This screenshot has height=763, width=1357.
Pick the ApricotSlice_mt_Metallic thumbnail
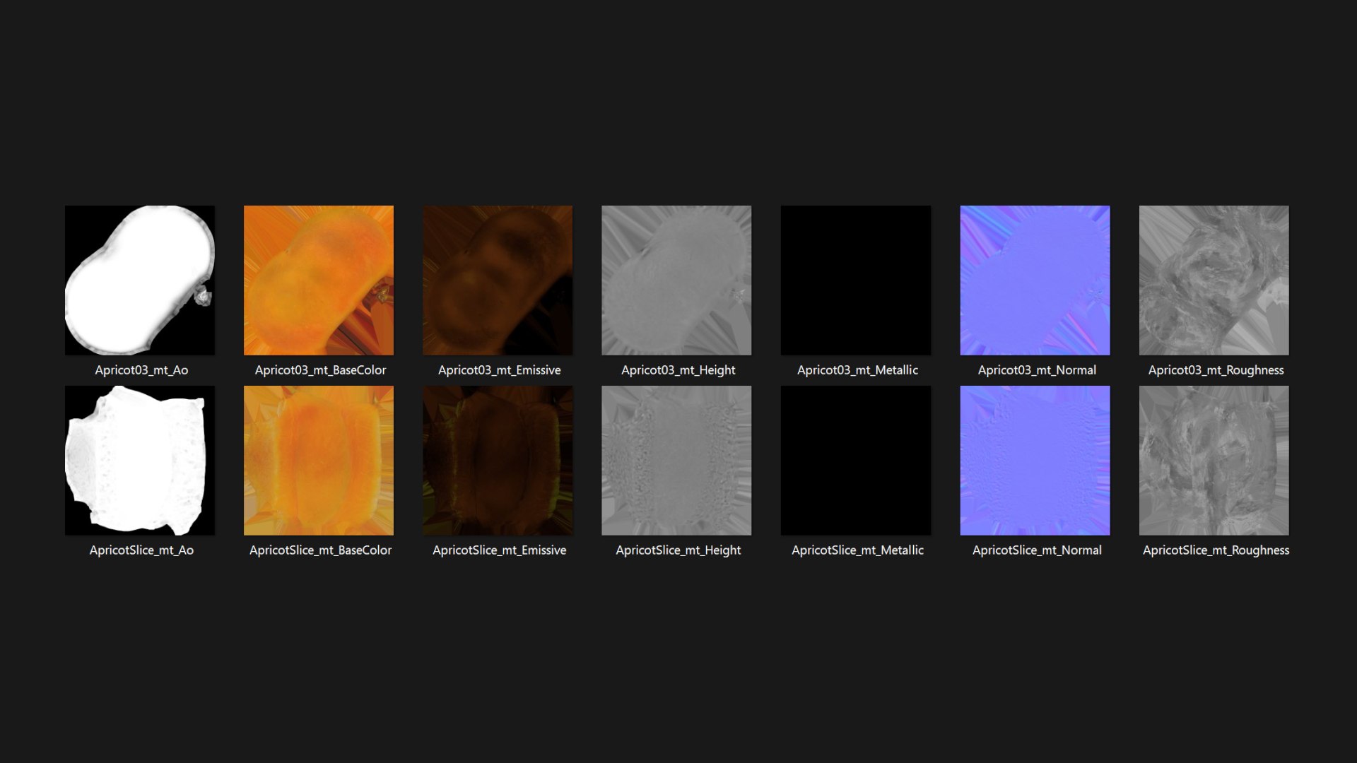point(856,461)
